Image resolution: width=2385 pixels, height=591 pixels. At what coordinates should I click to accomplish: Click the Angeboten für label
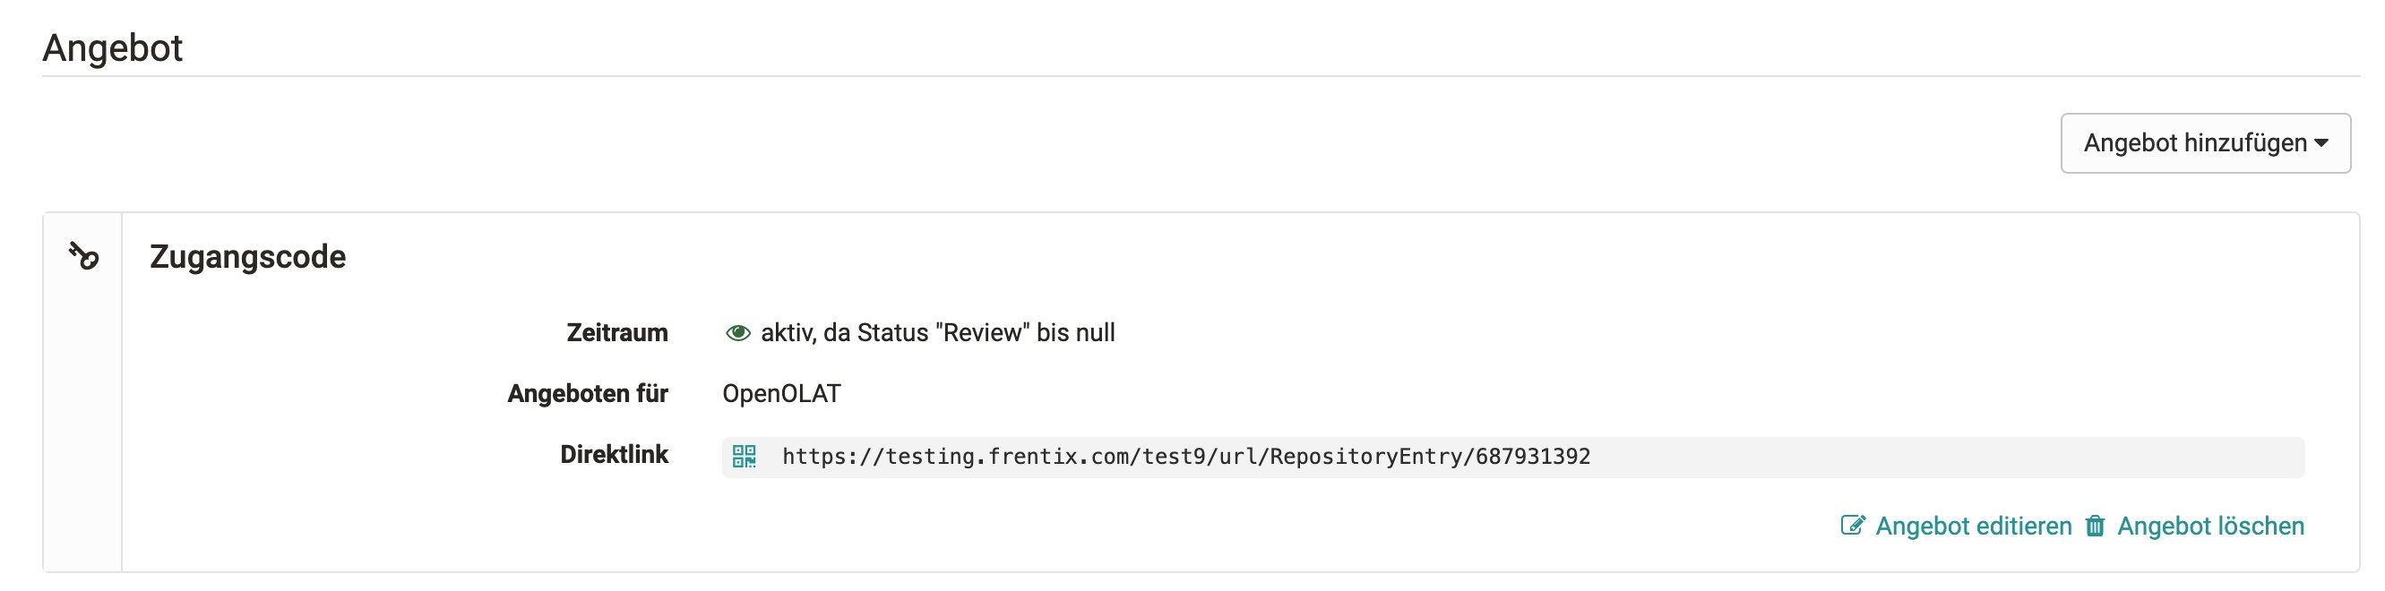587,394
